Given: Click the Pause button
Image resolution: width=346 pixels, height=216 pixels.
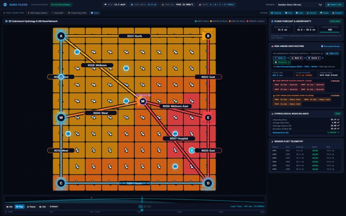Looking at the screenshot, I should (31, 207).
